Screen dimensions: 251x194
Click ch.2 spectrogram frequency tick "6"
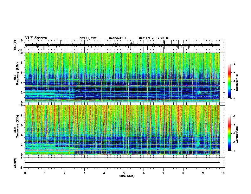pos(22,125)
